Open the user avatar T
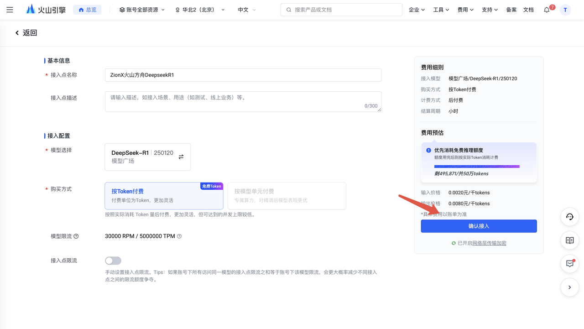The height and width of the screenshot is (329, 584). (x=565, y=10)
